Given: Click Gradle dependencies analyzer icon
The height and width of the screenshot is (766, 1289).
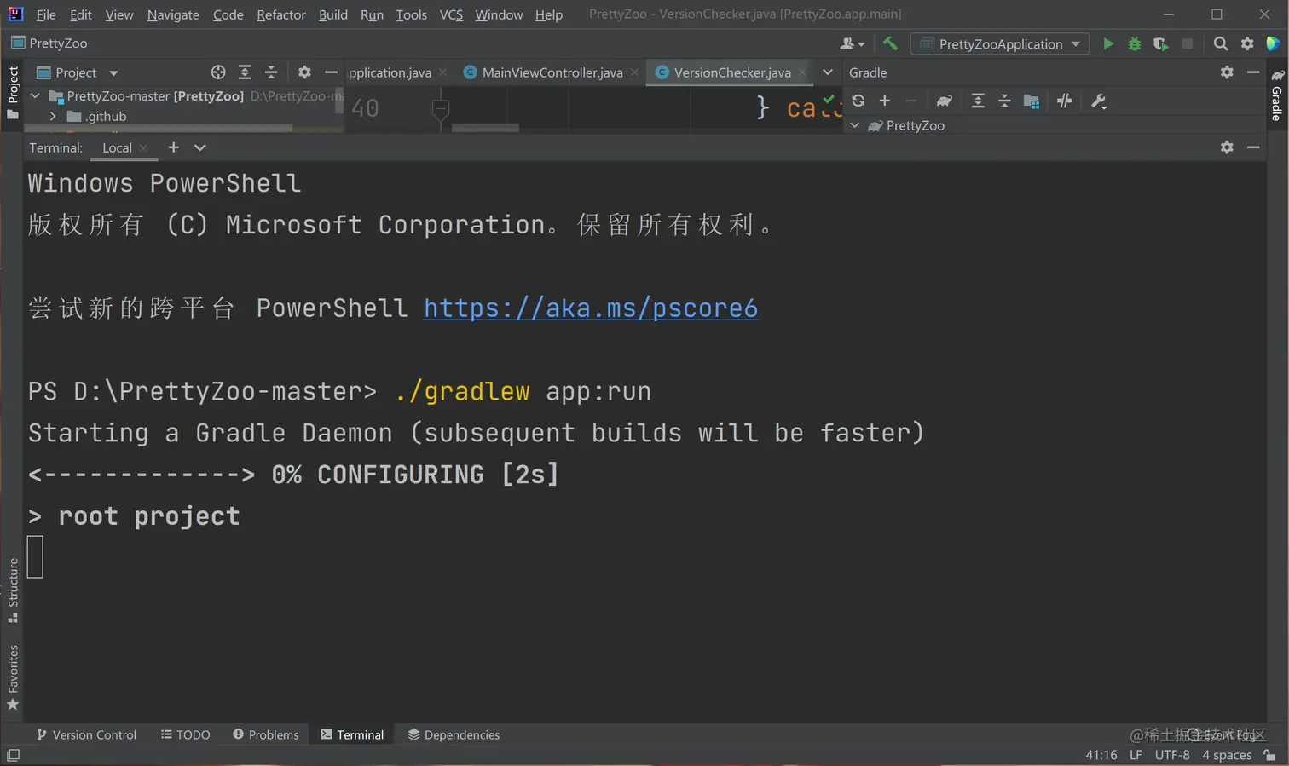Looking at the screenshot, I should pos(1032,101).
